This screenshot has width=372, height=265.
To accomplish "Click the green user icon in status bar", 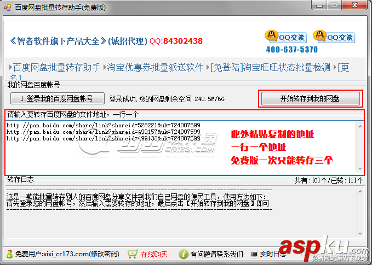I will coord(9,254).
